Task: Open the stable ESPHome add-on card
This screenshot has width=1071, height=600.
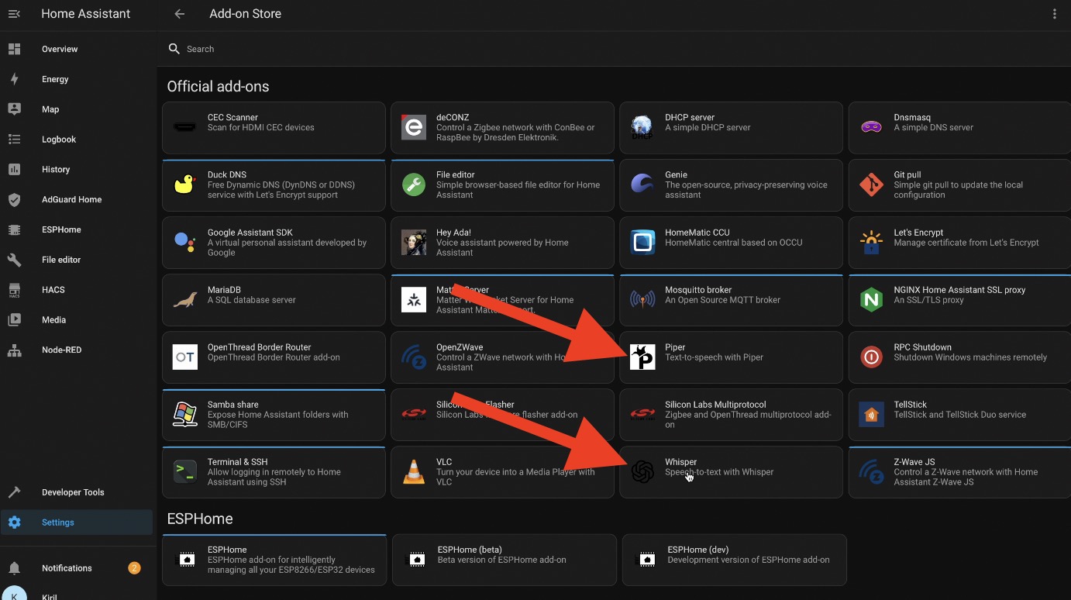Action: [x=274, y=560]
